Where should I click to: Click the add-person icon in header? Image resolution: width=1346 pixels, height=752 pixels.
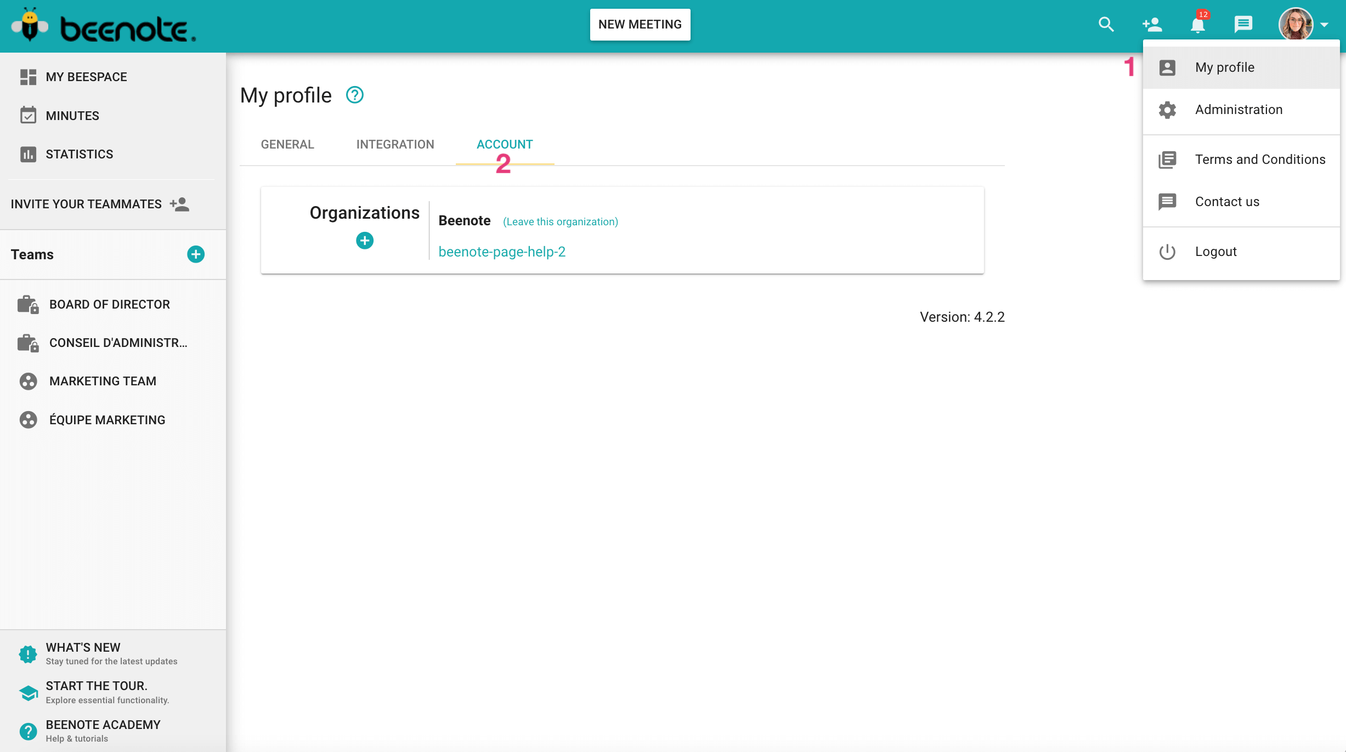[1152, 25]
